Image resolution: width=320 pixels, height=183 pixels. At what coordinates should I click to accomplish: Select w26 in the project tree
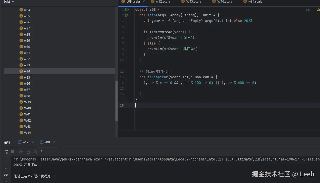pyautogui.click(x=59, y=22)
